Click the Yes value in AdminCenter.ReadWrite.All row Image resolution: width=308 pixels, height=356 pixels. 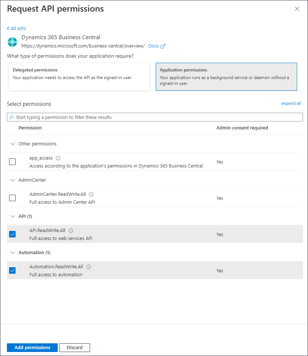point(220,198)
